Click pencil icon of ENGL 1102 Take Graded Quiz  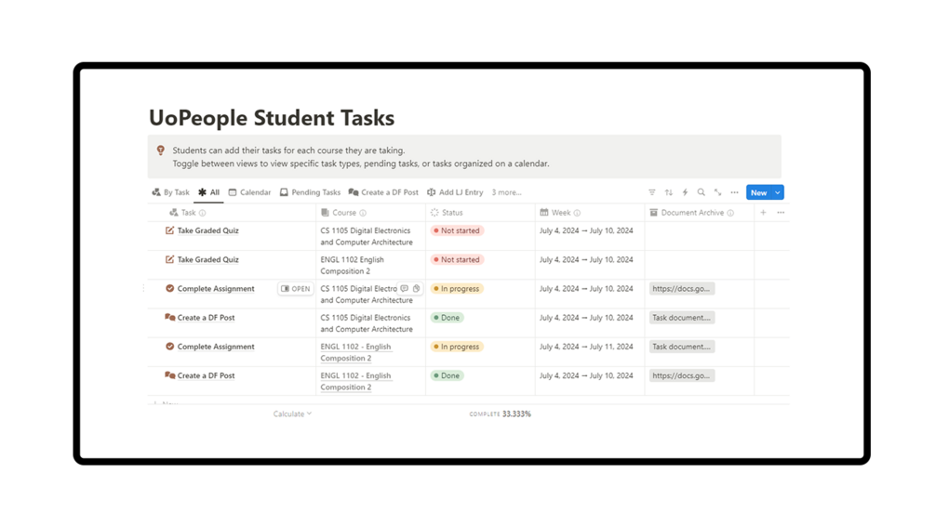[x=170, y=259]
